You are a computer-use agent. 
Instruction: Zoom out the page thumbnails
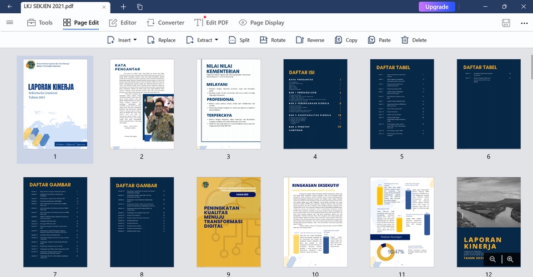coord(492,259)
